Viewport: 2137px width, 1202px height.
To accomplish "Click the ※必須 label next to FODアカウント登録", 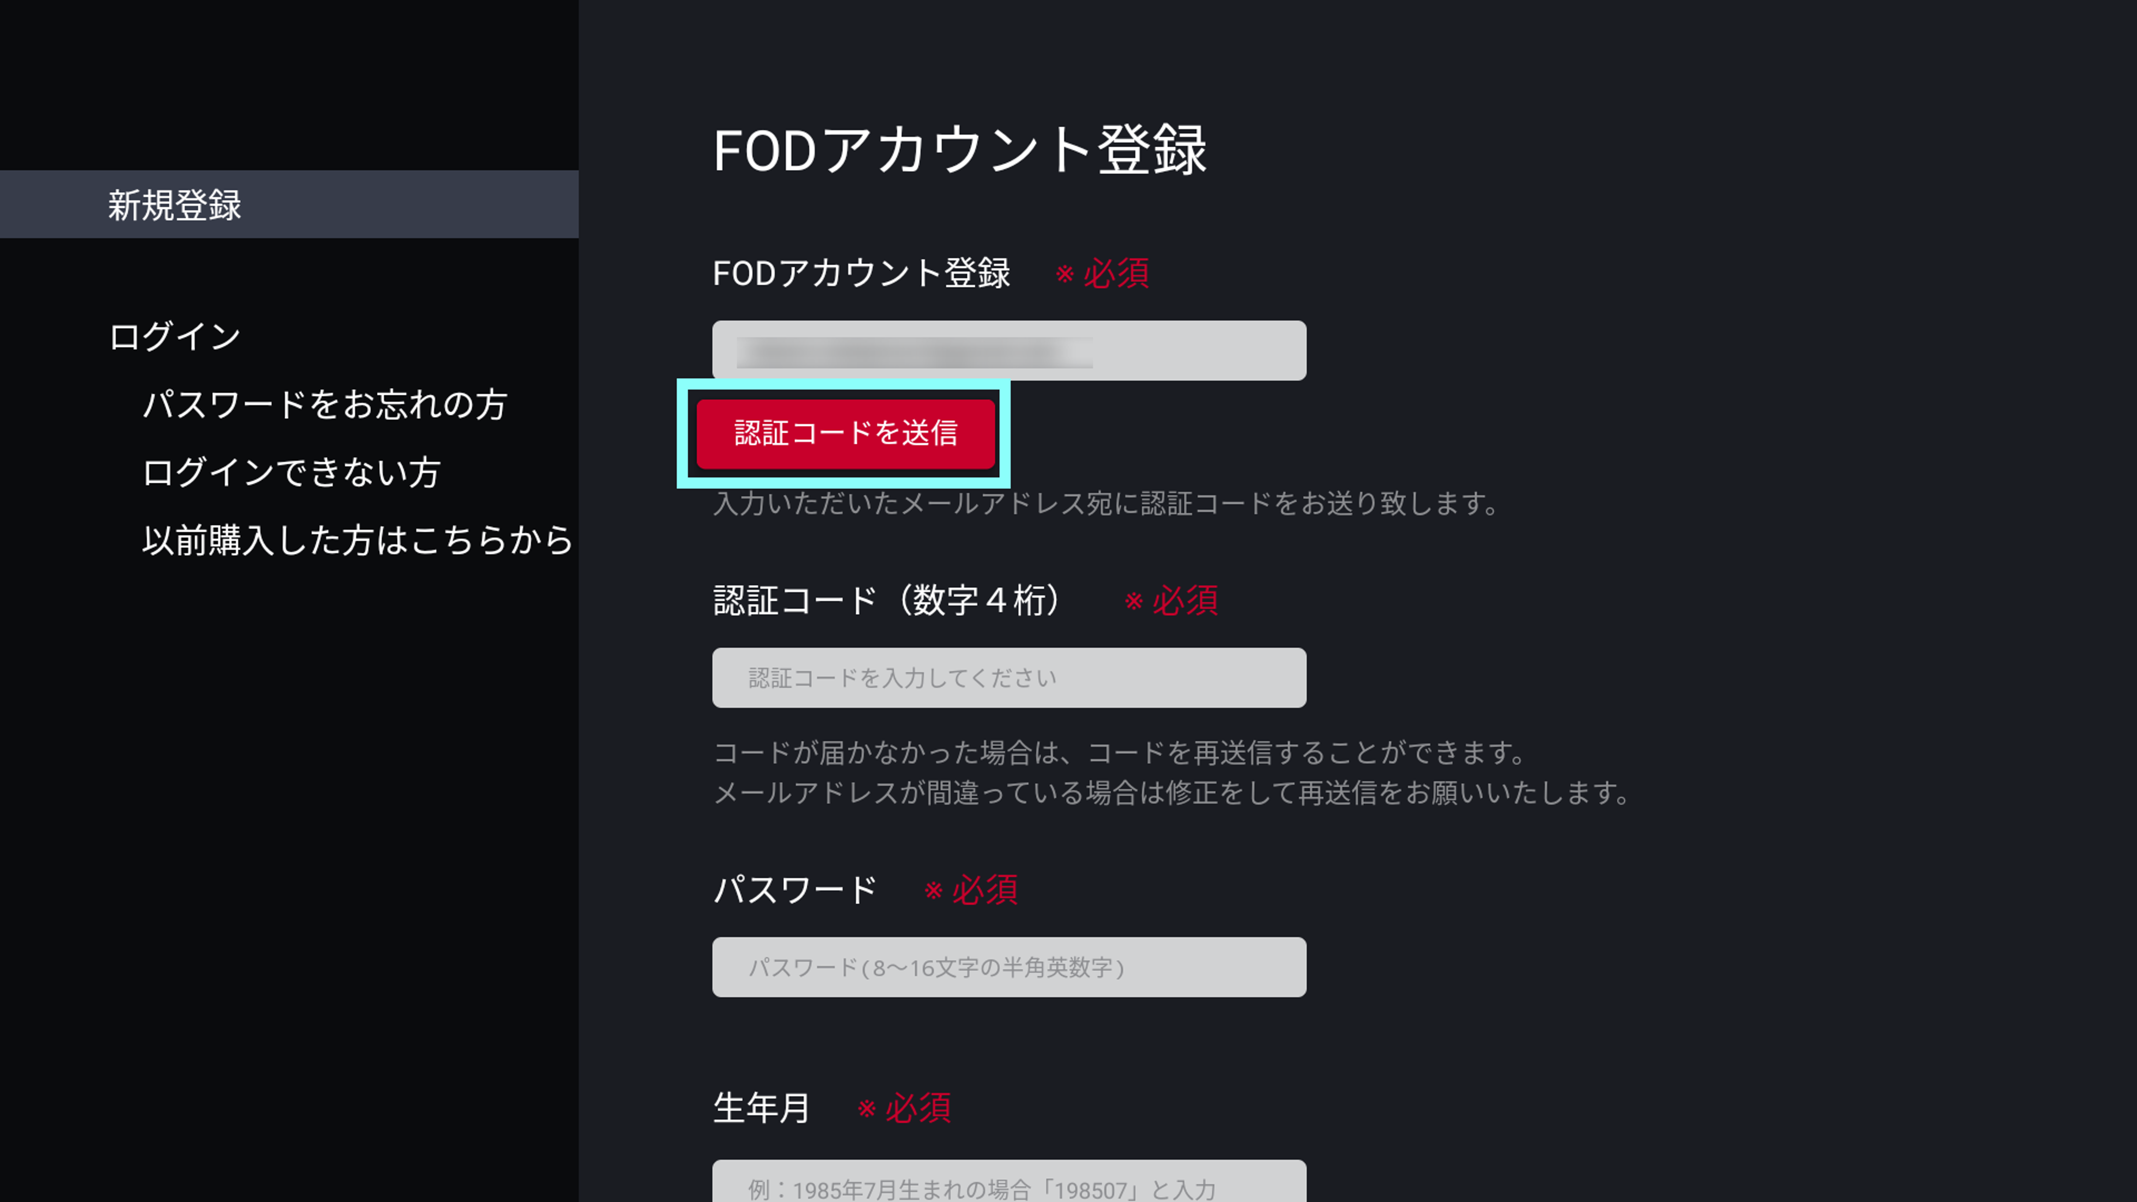I will point(1102,274).
